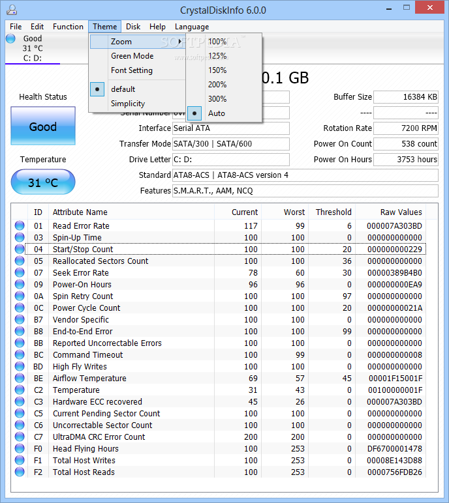This screenshot has height=503, width=449.
Task: Sort by Attribute Name column header
Action: click(131, 212)
